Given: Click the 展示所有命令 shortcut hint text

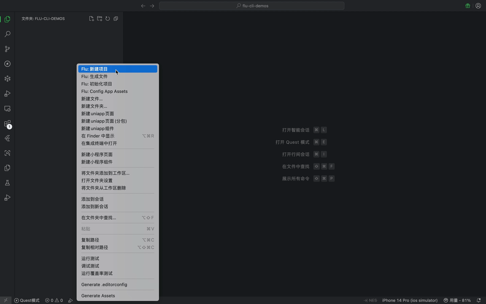Looking at the screenshot, I should [296, 178].
